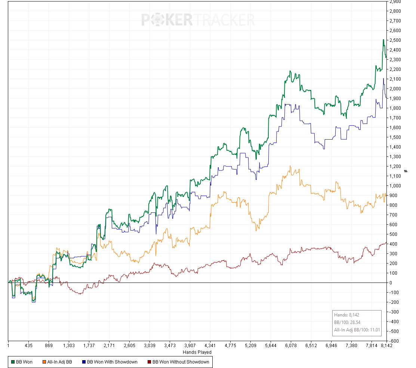Click x-axis tick label 2,171

tap(109, 346)
